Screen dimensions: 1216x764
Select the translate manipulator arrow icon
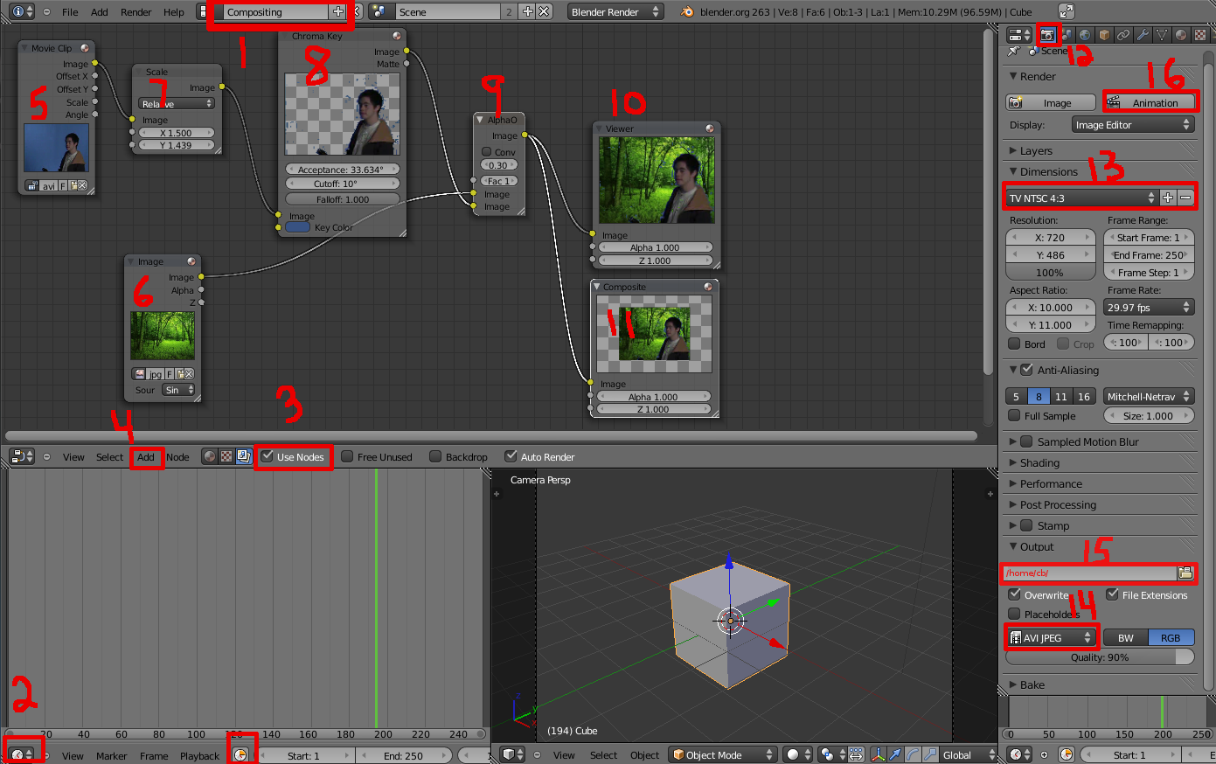[x=895, y=754]
